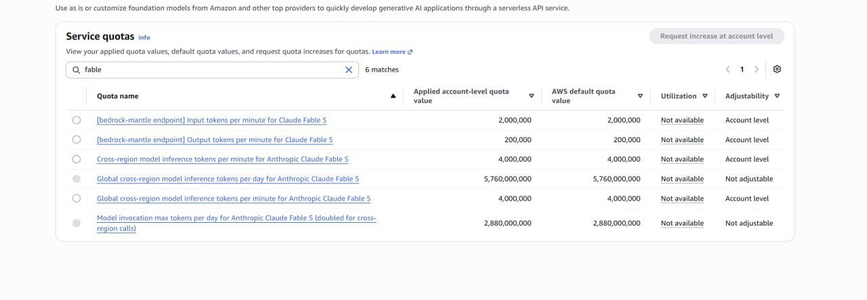Select radio for Cross-region model inference tokens per minute
Viewport: 867px width, 300px height.
point(76,159)
